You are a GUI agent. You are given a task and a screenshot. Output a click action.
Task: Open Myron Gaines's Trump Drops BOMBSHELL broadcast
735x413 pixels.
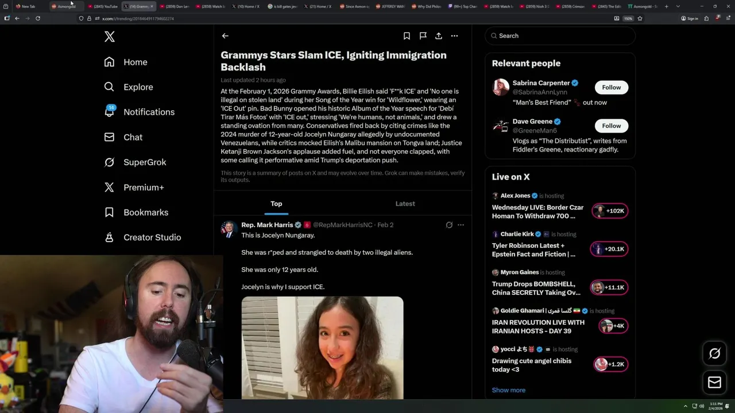[x=536, y=288]
